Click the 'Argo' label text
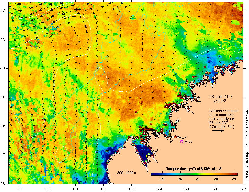 [189, 141]
